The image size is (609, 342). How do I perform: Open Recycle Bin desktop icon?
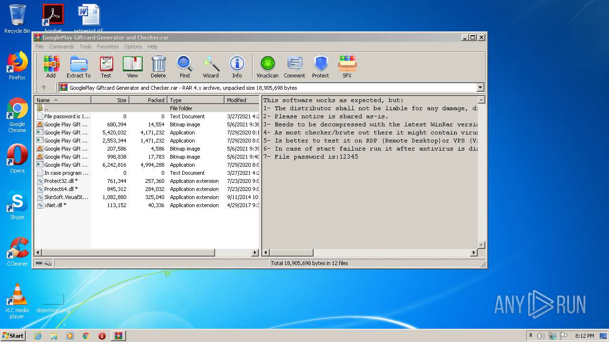(17, 19)
